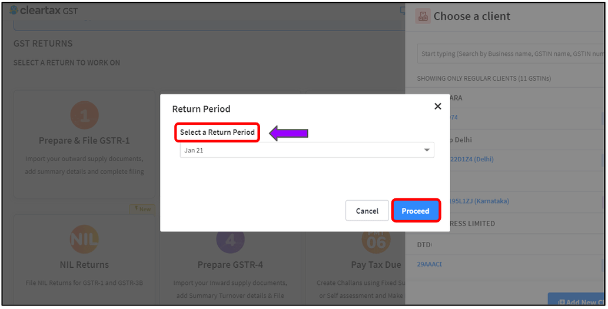Image resolution: width=608 pixels, height=309 pixels.
Task: Cancel the Return Period dialog
Action: 367,211
